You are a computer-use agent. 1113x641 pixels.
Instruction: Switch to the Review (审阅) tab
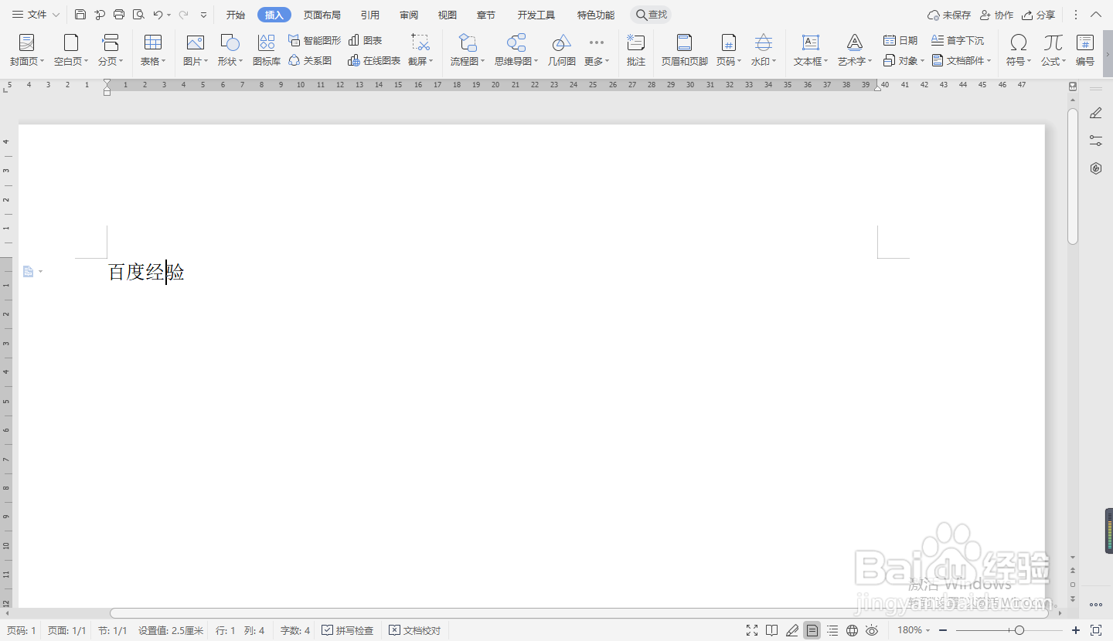(409, 15)
